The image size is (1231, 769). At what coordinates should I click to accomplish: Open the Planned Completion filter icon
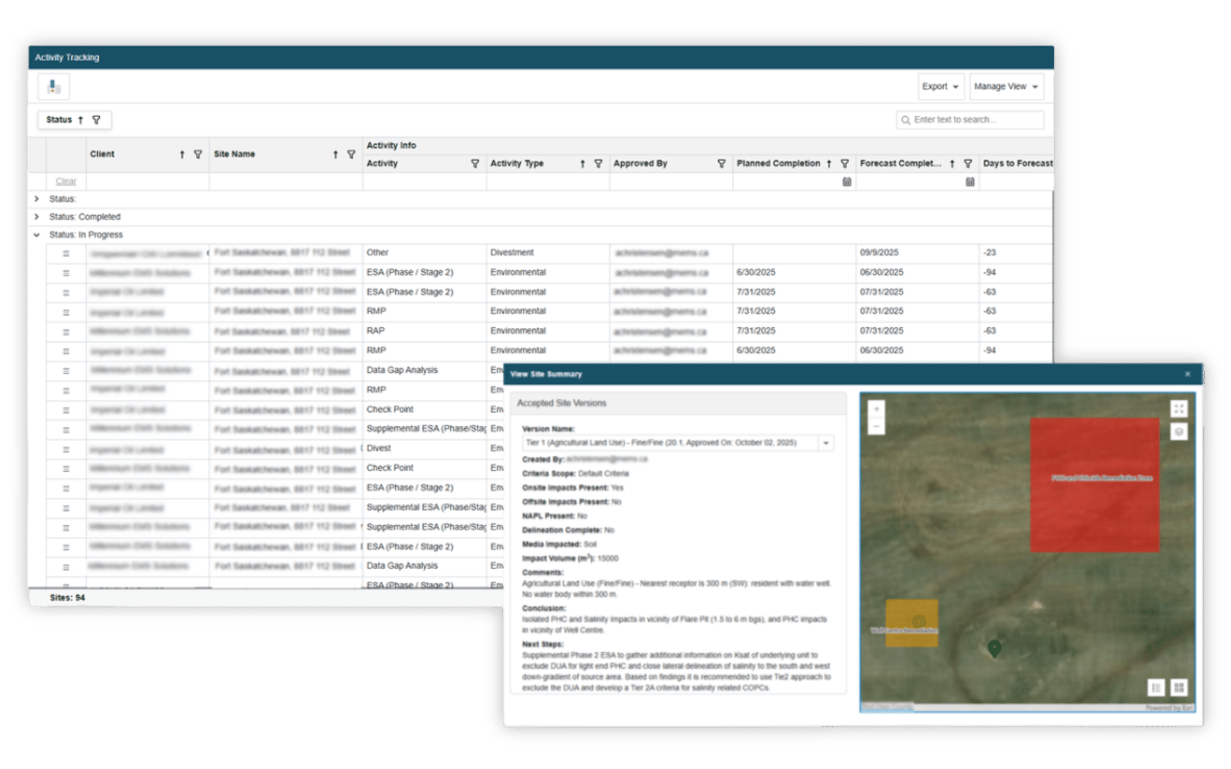click(x=844, y=164)
